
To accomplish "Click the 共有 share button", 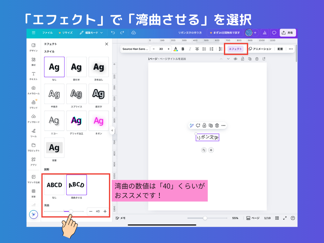I will 288,33.
